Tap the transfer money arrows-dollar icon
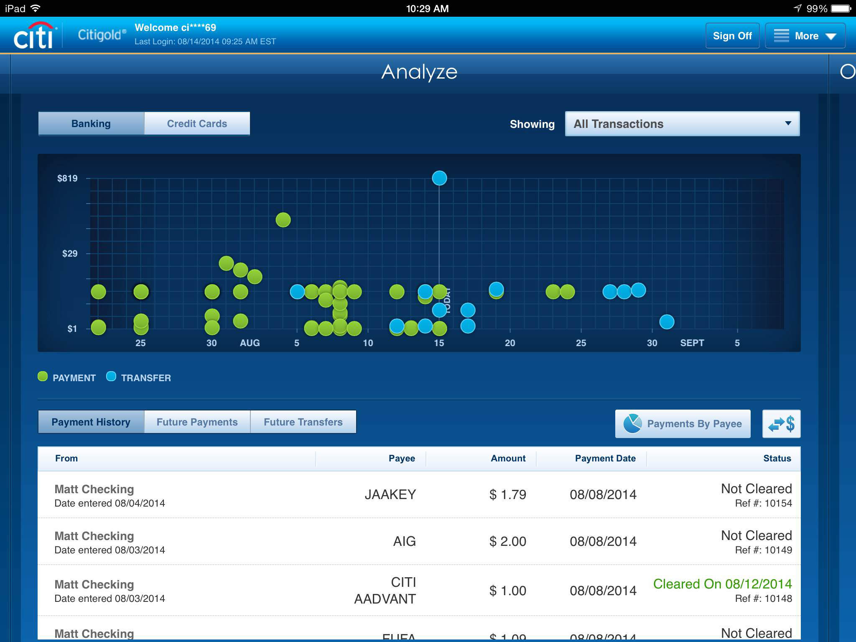This screenshot has height=642, width=856. tap(781, 424)
